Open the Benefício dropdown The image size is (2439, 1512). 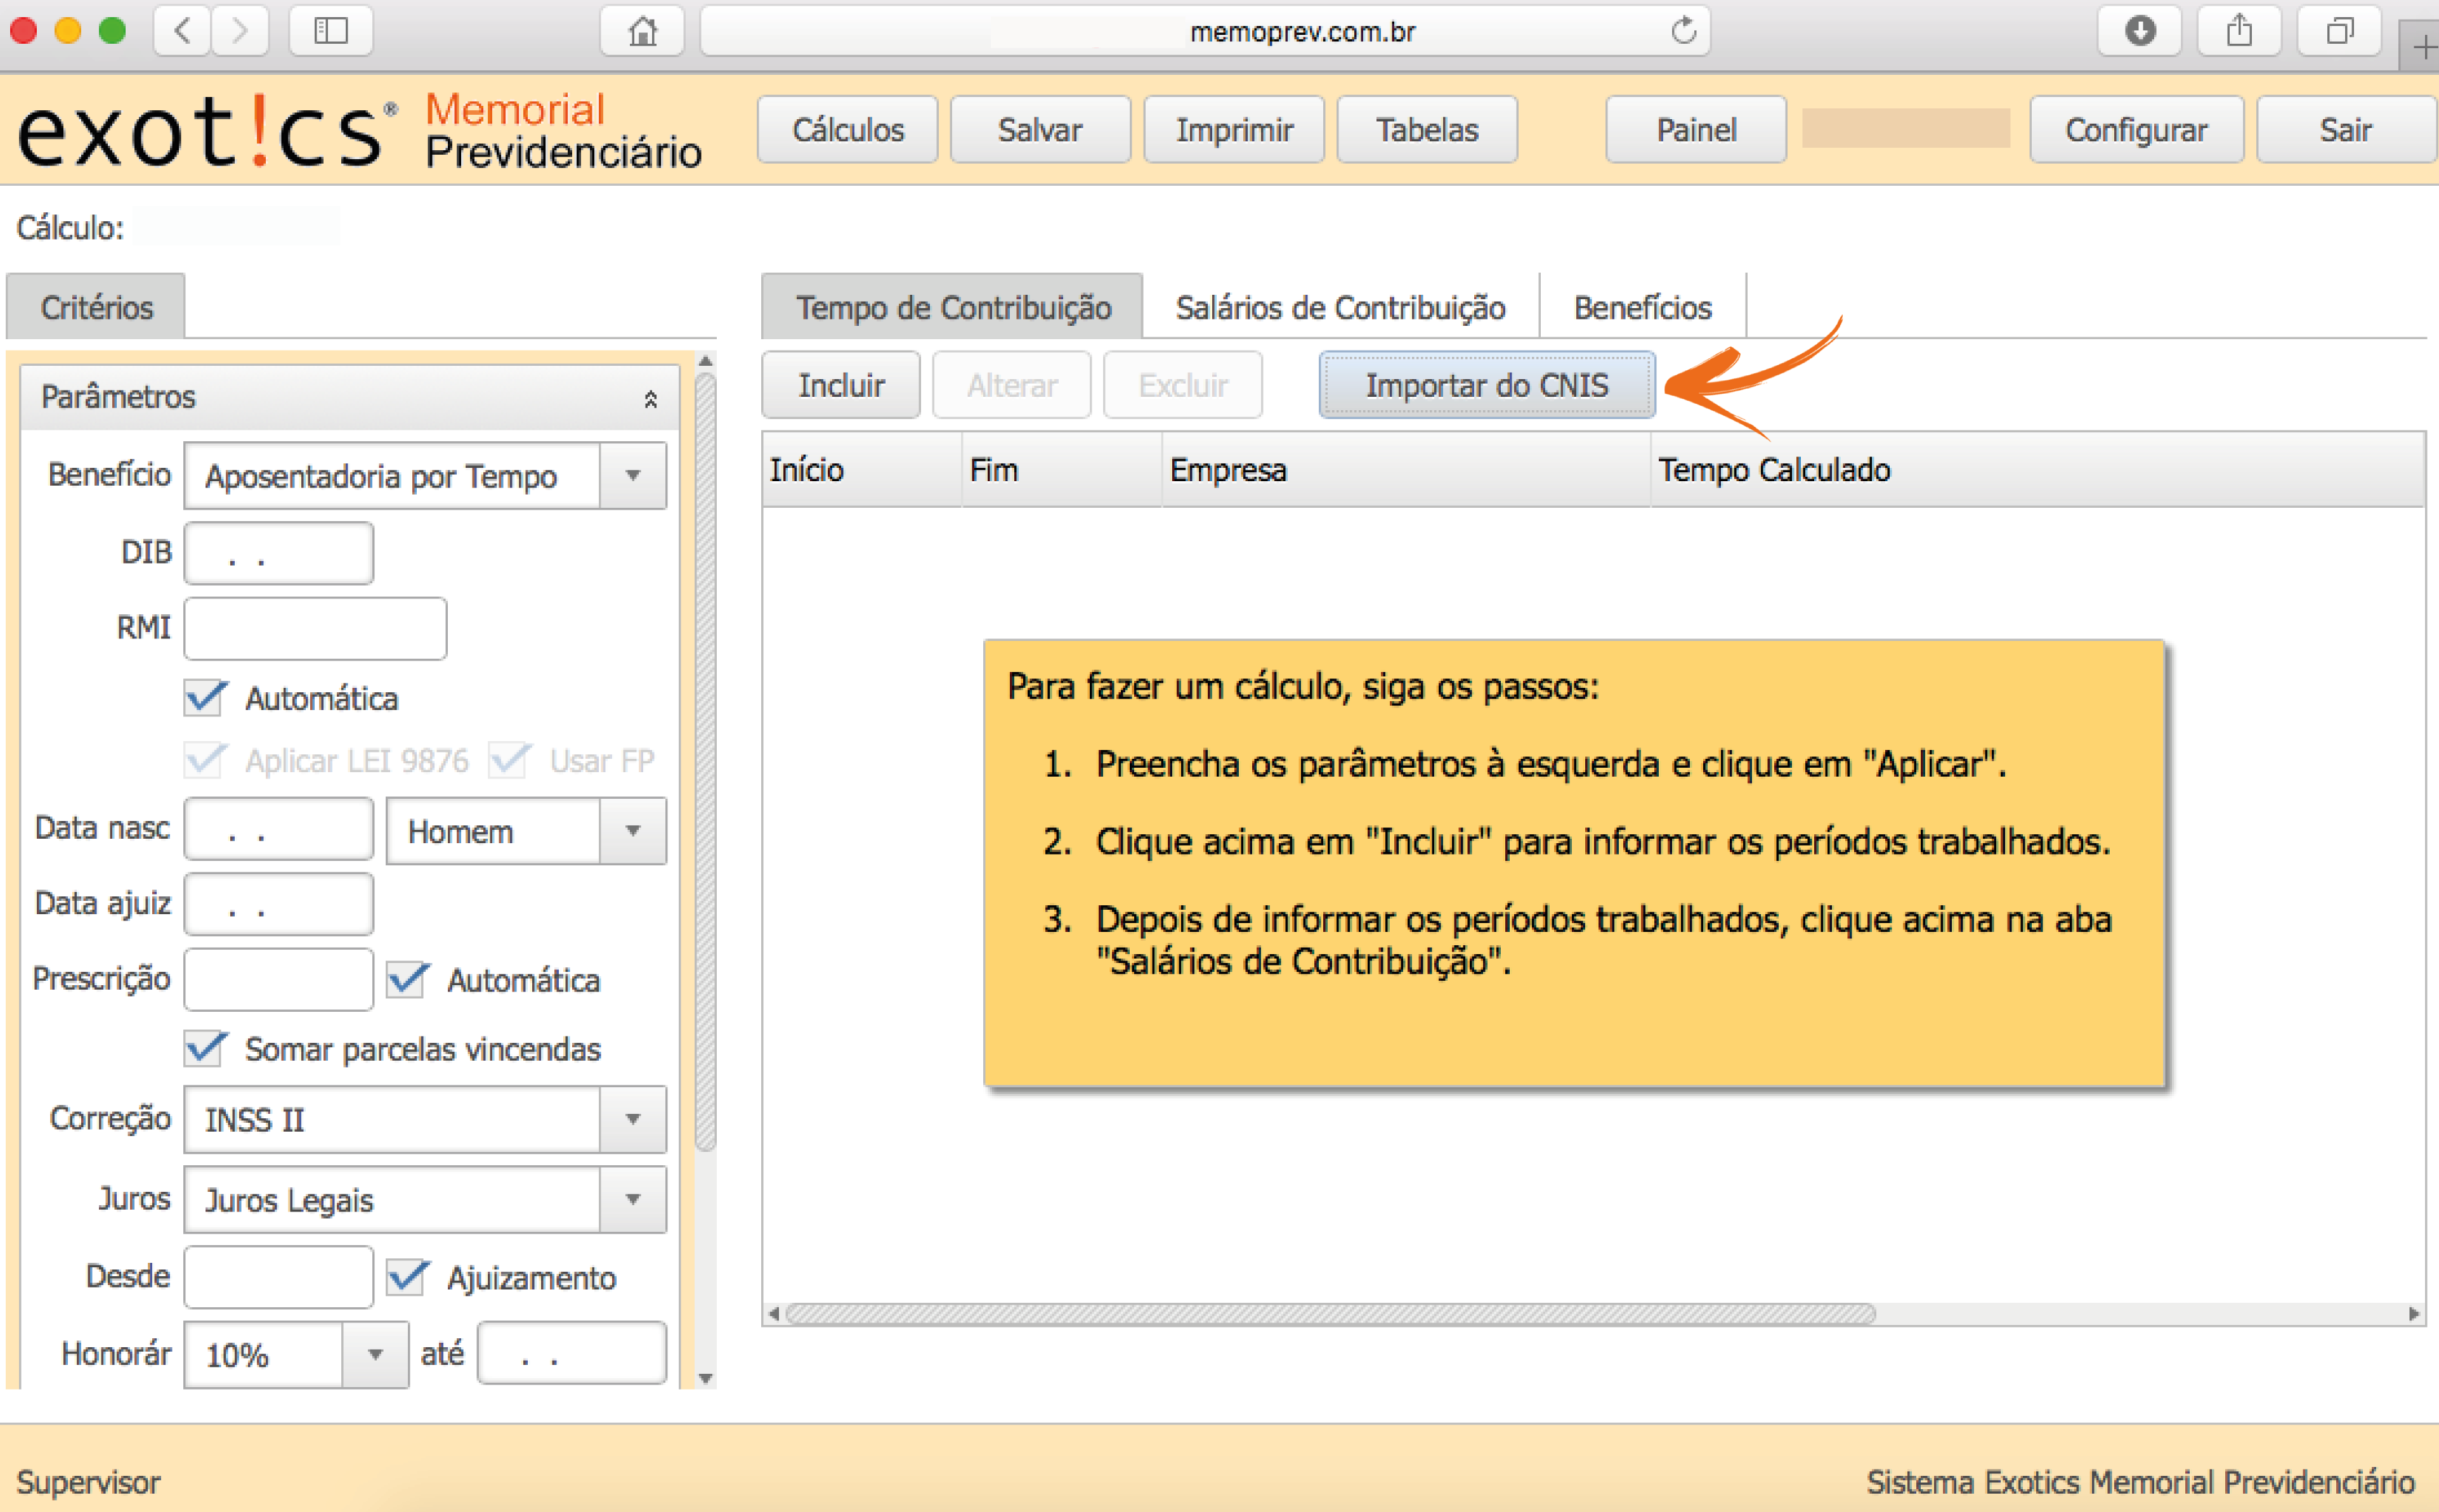[x=632, y=476]
